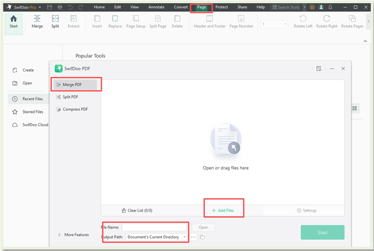
Task: Browse output path with ellipsis button
Action: [193, 237]
